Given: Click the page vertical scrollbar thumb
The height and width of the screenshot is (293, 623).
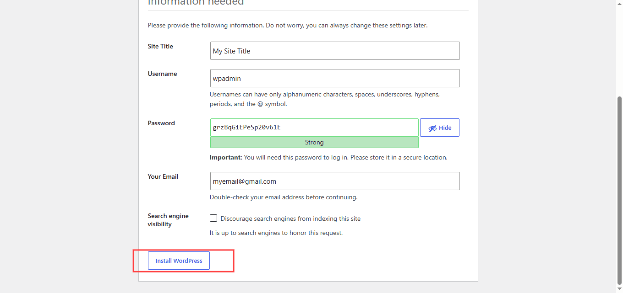Looking at the screenshot, I should pos(620,190).
